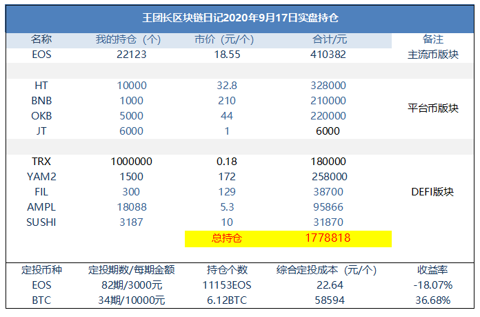Click the 82期/3000元 cell

coord(132,285)
